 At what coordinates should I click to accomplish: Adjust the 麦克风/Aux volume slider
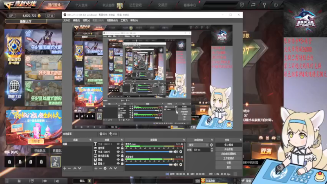(149, 152)
